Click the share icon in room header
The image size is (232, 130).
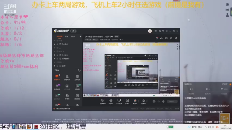pyautogui.click(x=176, y=38)
